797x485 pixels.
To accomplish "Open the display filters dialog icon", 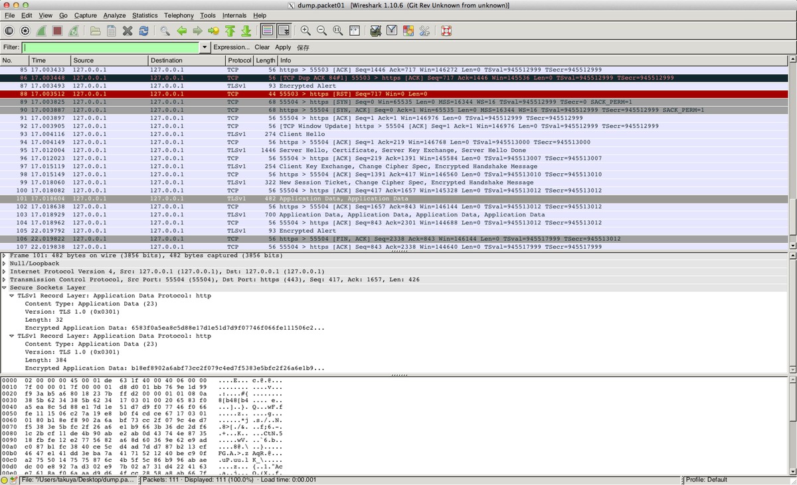I will pyautogui.click(x=392, y=31).
